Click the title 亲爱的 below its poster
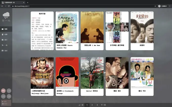Viewport: 172px width, 107px height. click(x=142, y=45)
